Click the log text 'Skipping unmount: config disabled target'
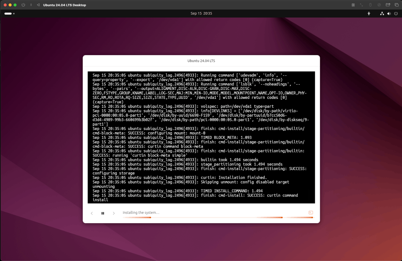Image resolution: width=402 pixels, height=261 pixels. click(245, 182)
